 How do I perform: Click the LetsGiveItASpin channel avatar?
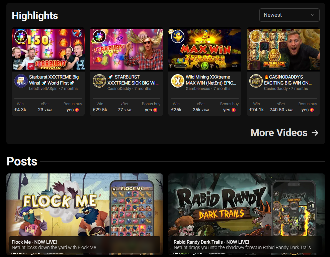pos(21,81)
